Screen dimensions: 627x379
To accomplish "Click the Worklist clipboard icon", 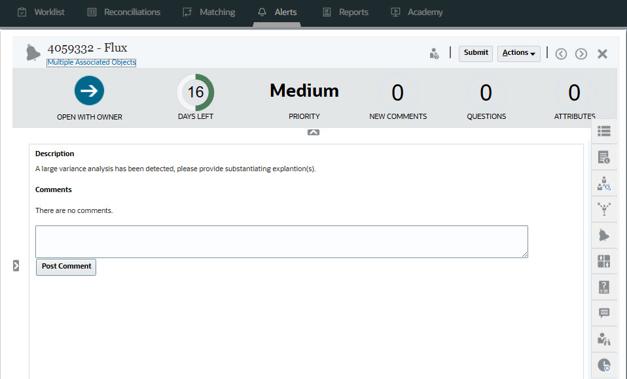I will pyautogui.click(x=22, y=12).
